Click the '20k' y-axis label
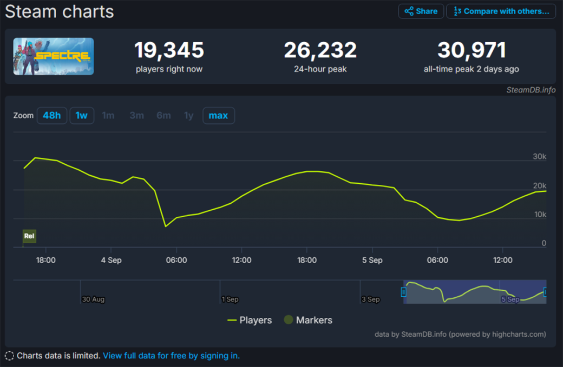The height and width of the screenshot is (367, 563). coord(540,185)
